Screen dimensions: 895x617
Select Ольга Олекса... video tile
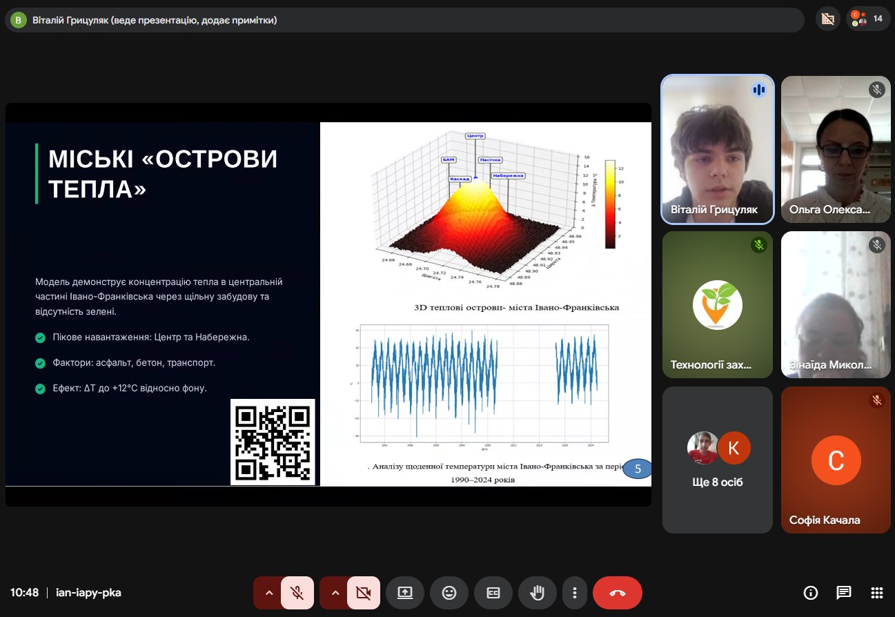(836, 149)
